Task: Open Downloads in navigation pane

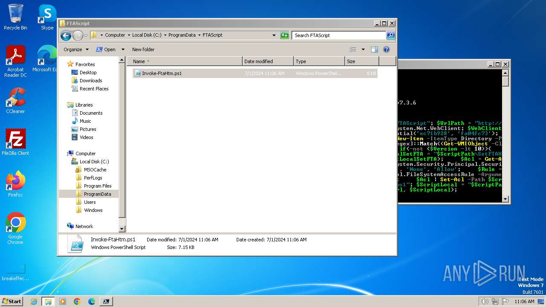Action: point(91,81)
